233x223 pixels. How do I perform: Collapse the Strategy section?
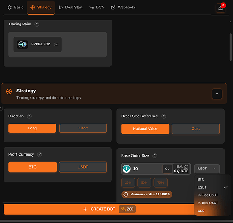coord(217,94)
